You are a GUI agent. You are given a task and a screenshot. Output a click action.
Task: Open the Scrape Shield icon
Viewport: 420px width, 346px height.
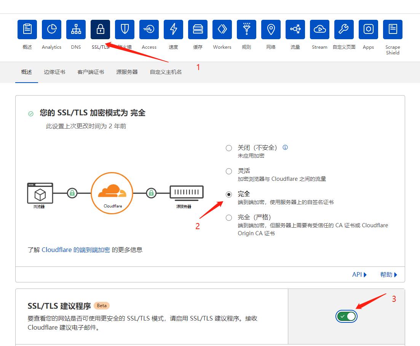392,29
